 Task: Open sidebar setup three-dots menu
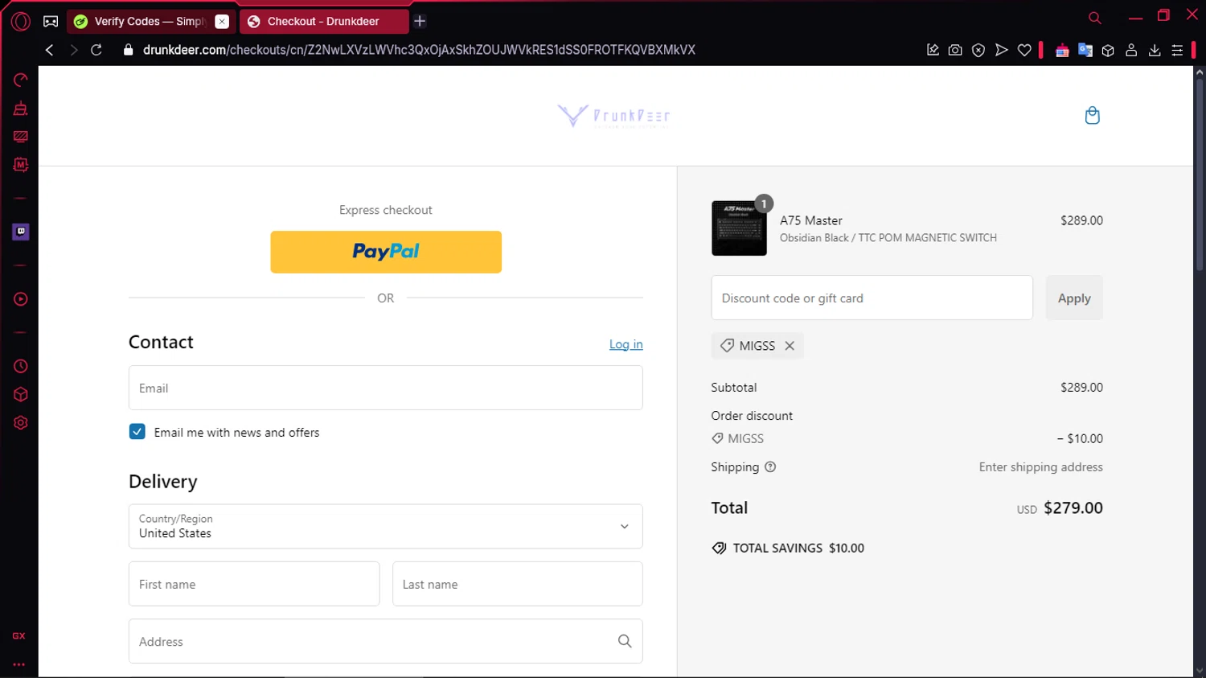18,665
